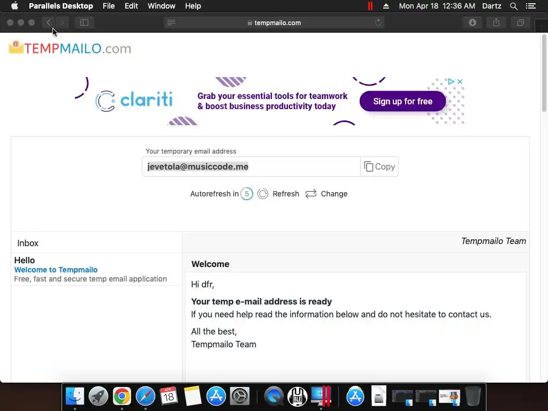Open Parallels Desktop from the Dock
Image resolution: width=548 pixels, height=411 pixels.
pos(321,397)
